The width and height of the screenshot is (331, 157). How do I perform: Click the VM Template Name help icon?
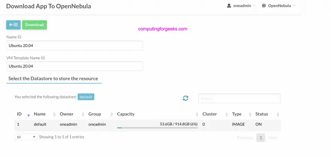pyautogui.click(x=43, y=58)
